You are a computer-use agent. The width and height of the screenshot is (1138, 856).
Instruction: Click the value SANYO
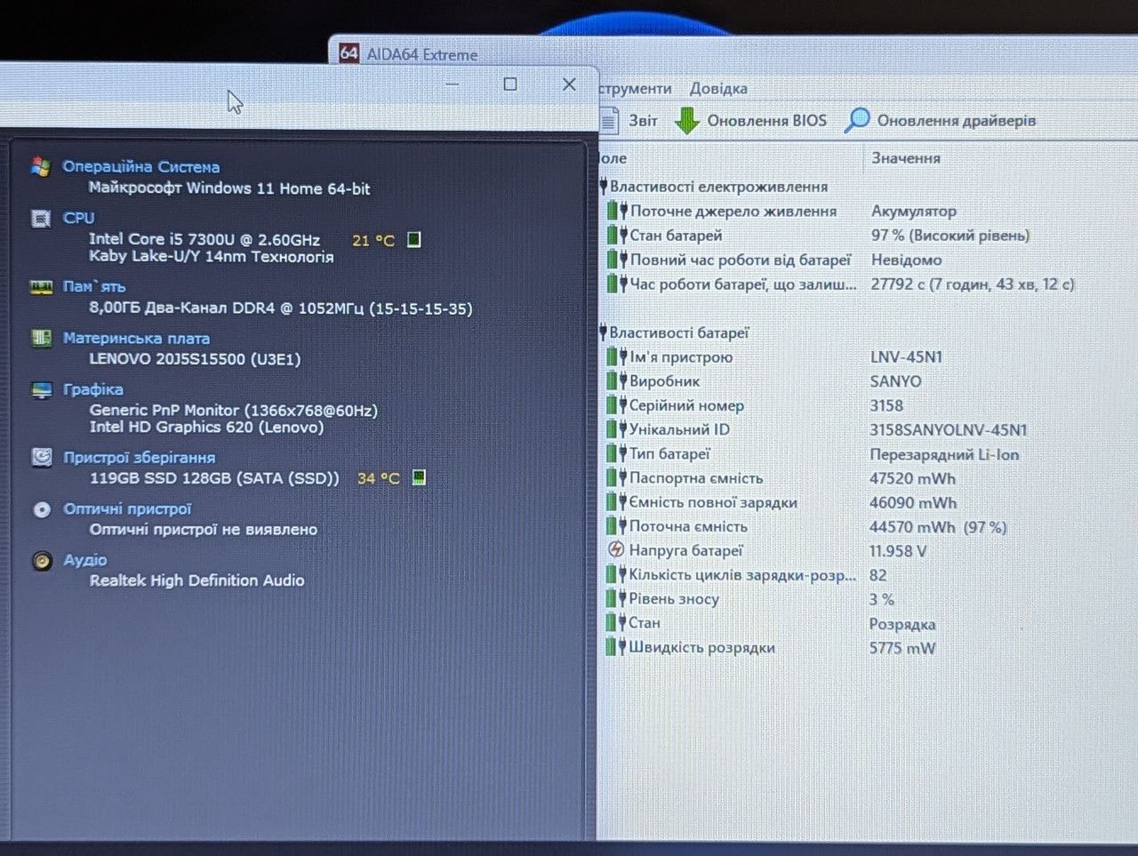tap(895, 380)
